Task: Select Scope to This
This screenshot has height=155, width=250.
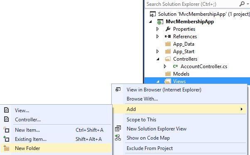Action: tap(141, 119)
